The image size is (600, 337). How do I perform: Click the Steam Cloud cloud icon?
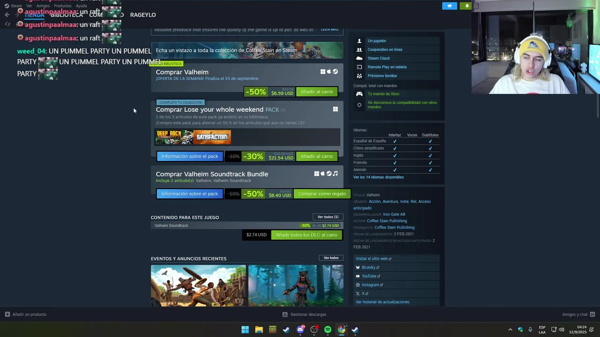click(359, 59)
